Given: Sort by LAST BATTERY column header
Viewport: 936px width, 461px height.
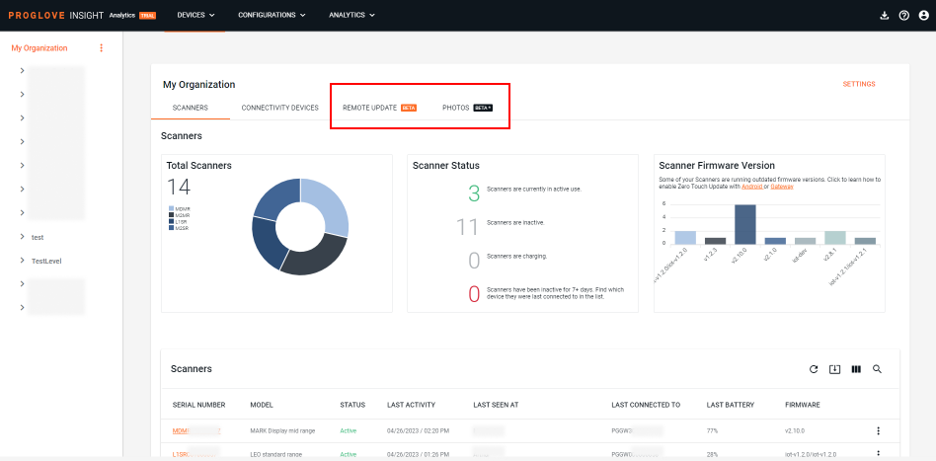Looking at the screenshot, I should [731, 405].
